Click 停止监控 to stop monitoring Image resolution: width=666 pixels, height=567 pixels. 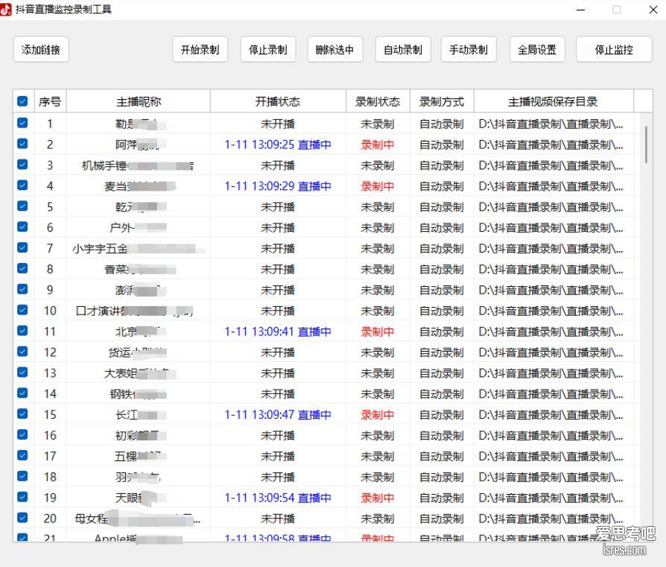click(x=614, y=49)
